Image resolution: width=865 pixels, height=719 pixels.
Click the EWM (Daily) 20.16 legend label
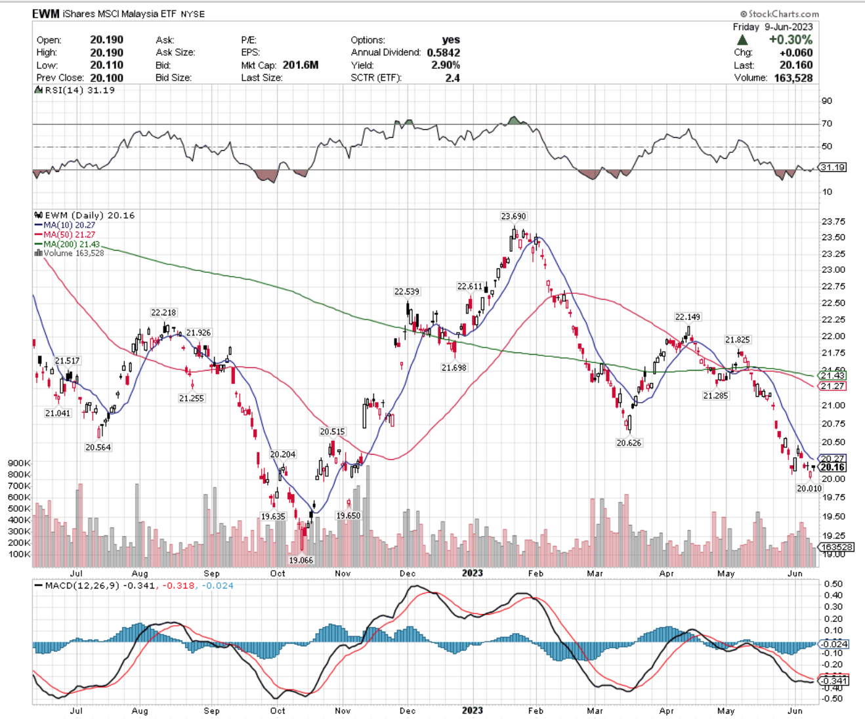89,215
